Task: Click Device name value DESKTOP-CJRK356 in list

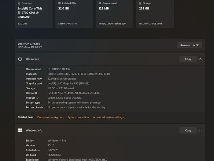Action: coord(59,69)
